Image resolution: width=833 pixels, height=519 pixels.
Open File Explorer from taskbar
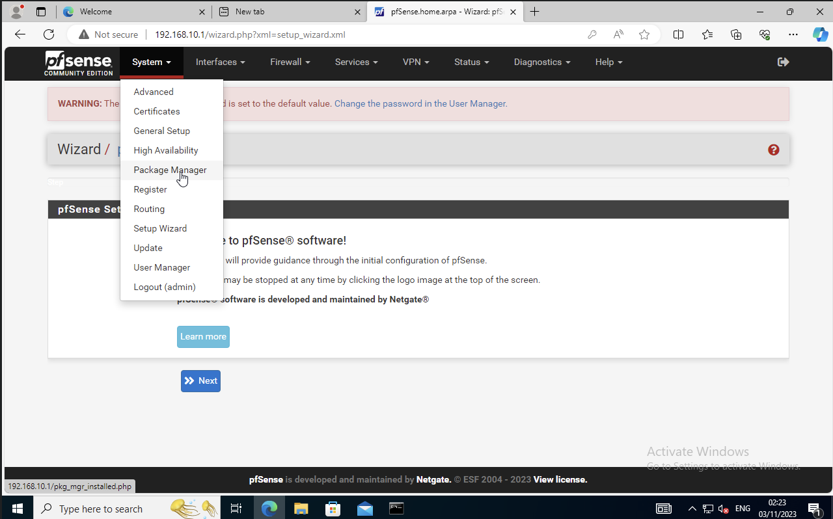point(301,509)
